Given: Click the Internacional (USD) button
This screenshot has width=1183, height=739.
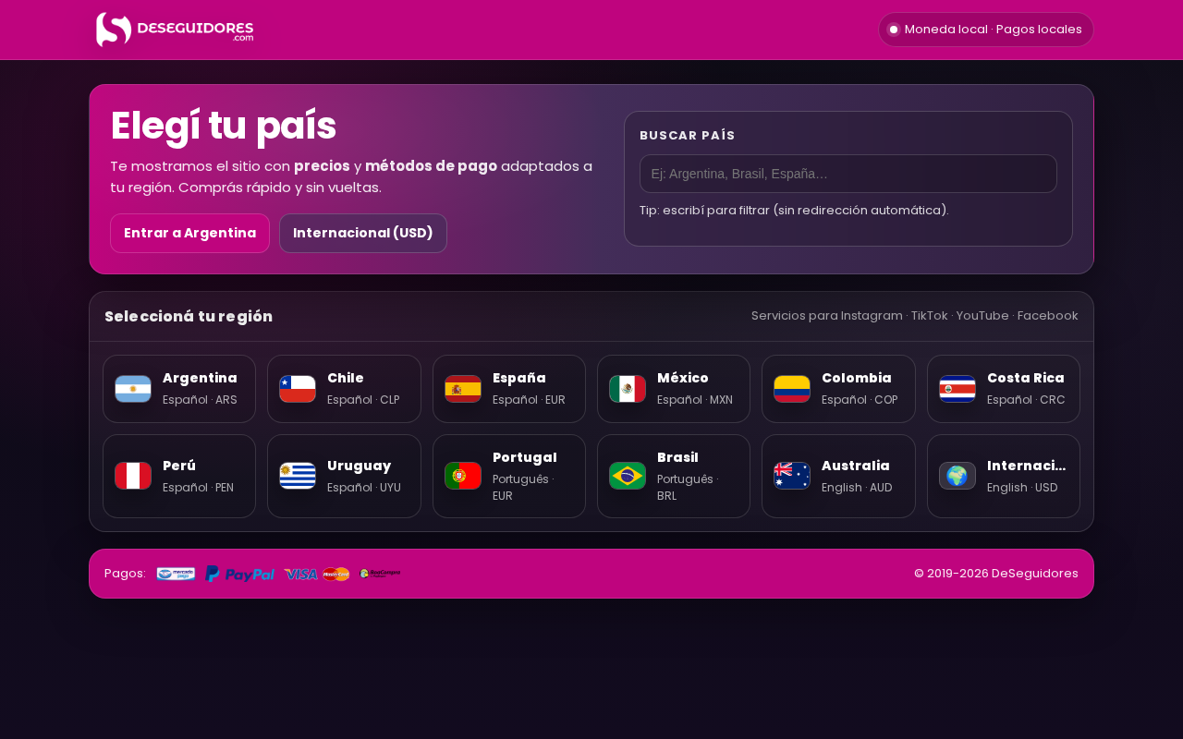Looking at the screenshot, I should (x=363, y=233).
